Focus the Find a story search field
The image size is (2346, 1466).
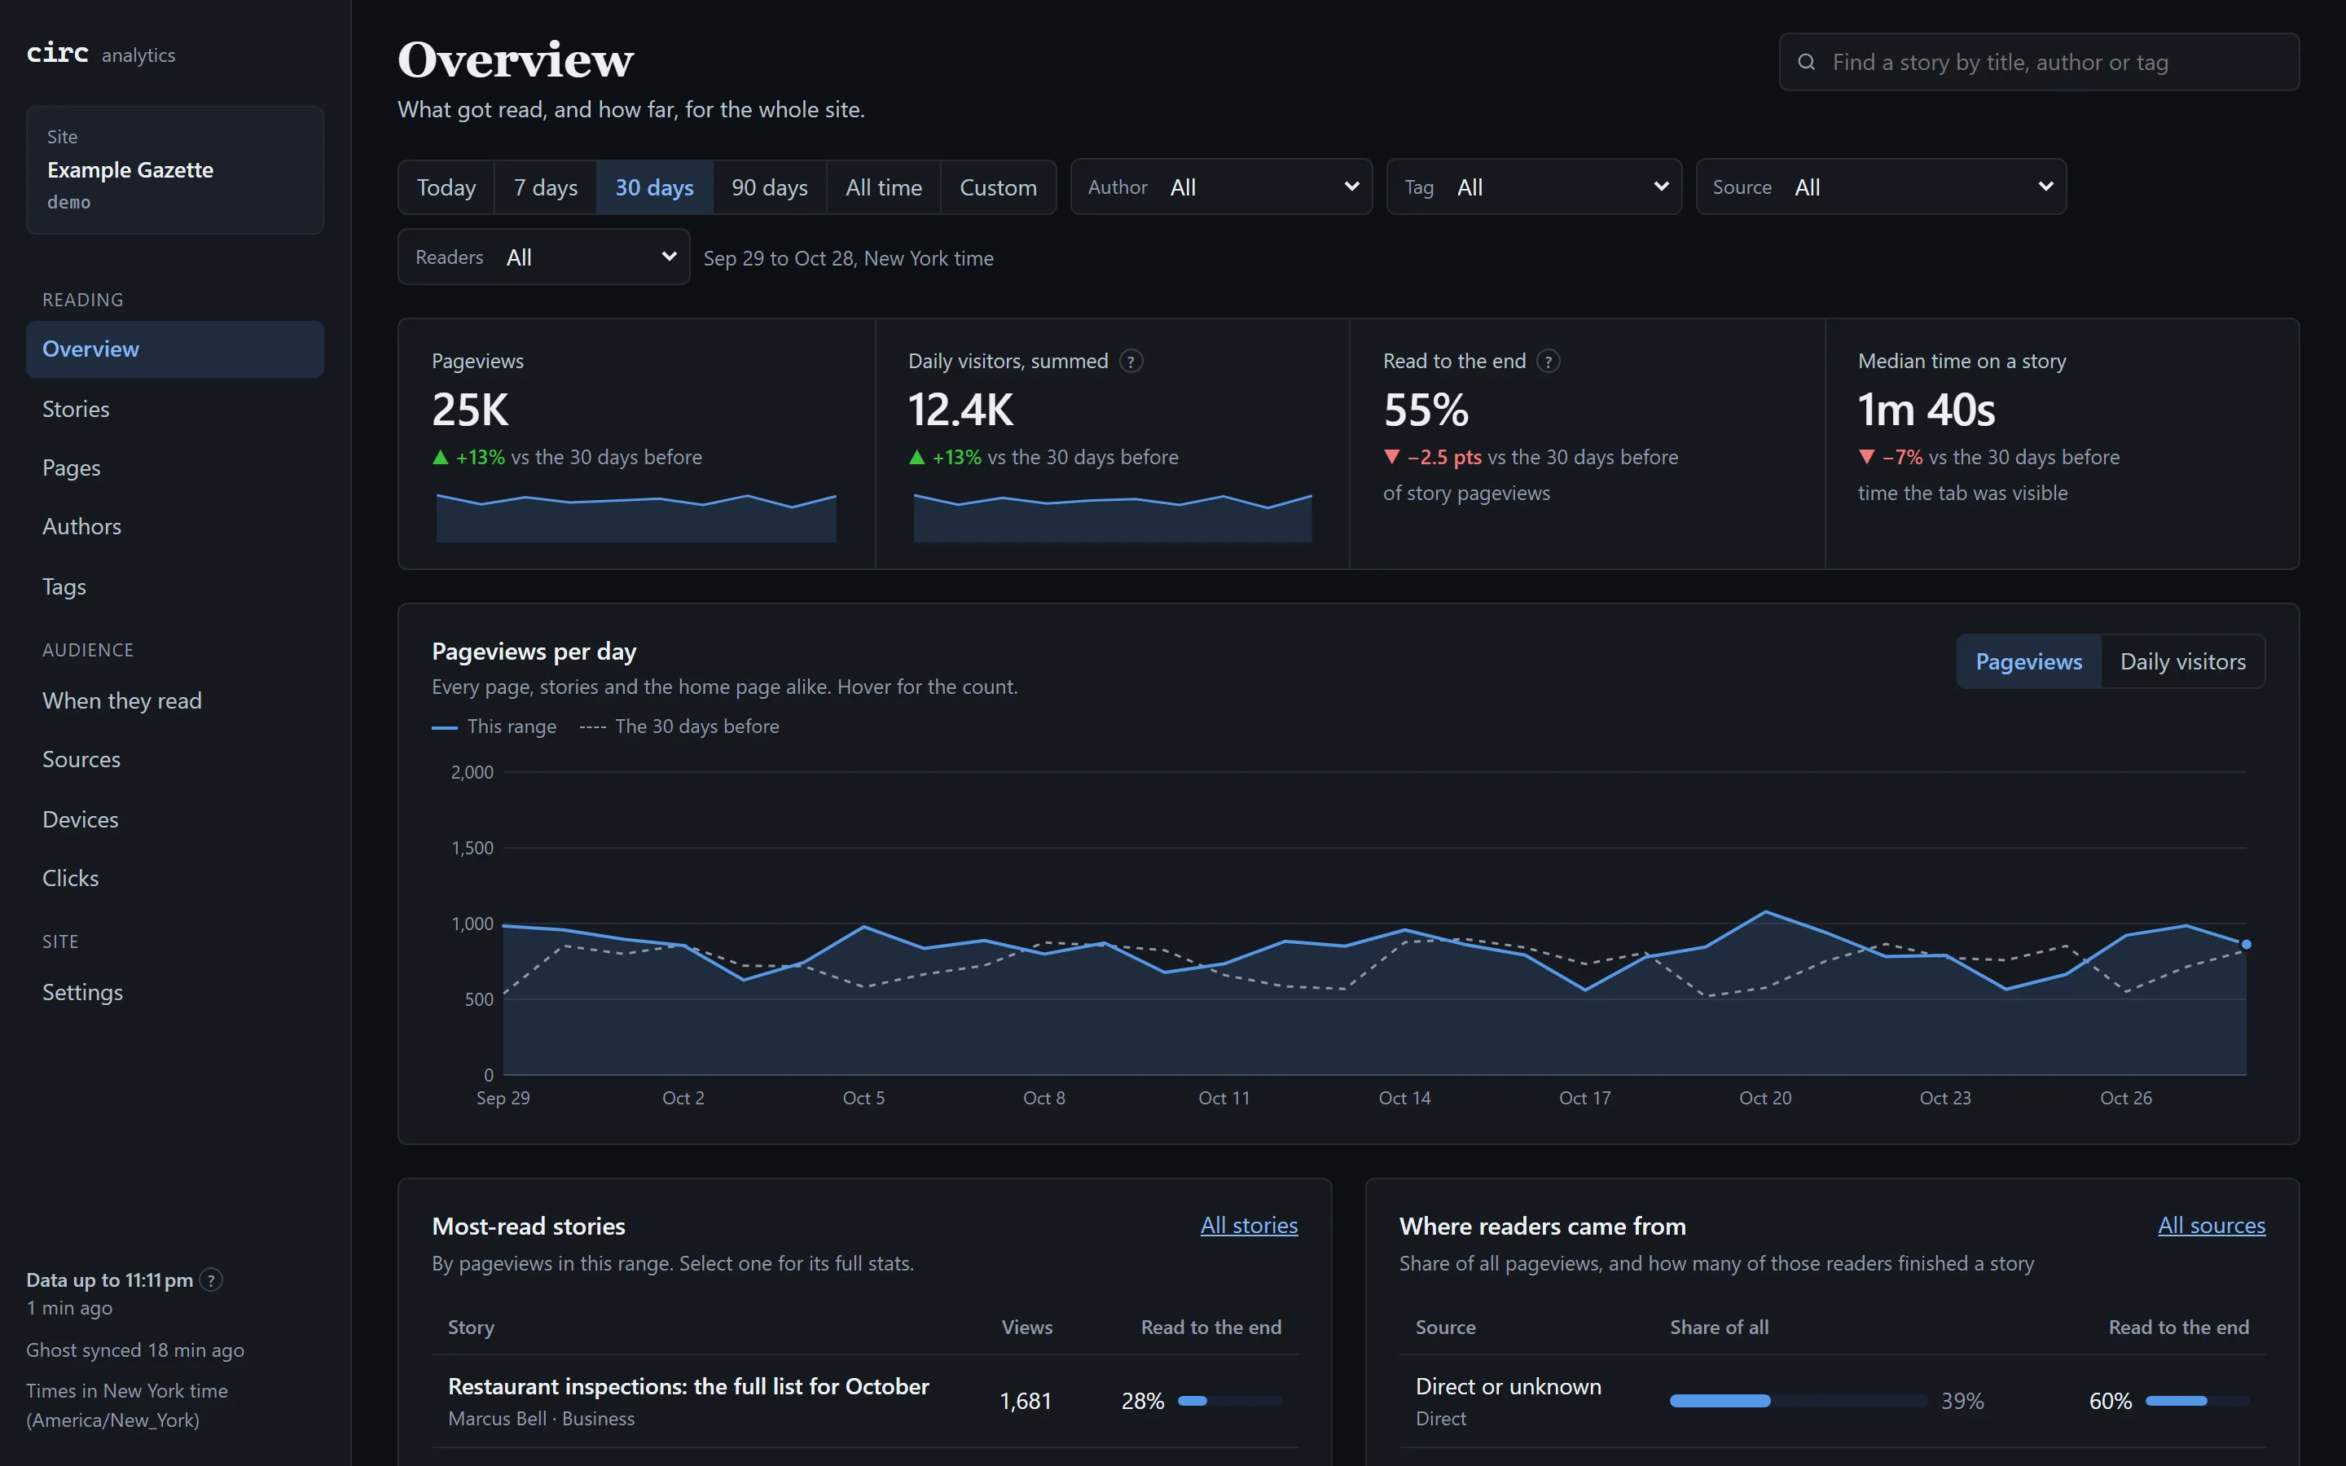(x=2039, y=62)
